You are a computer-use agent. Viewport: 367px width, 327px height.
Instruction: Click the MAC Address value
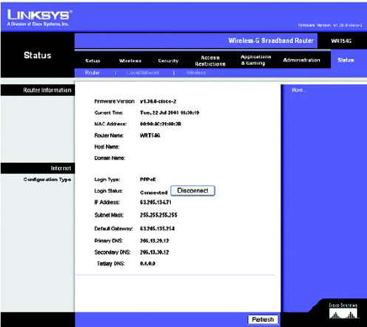pos(160,124)
